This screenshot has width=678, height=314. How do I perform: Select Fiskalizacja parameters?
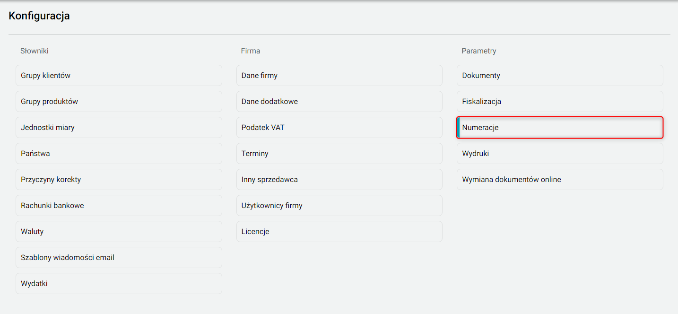560,102
